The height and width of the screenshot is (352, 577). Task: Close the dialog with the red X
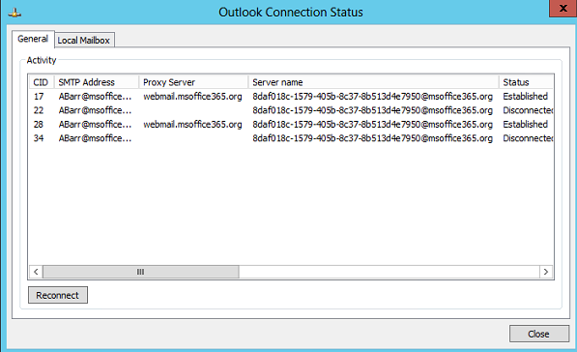pos(563,8)
